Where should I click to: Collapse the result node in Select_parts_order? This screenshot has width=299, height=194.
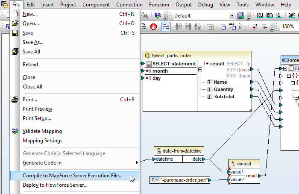(199, 70)
